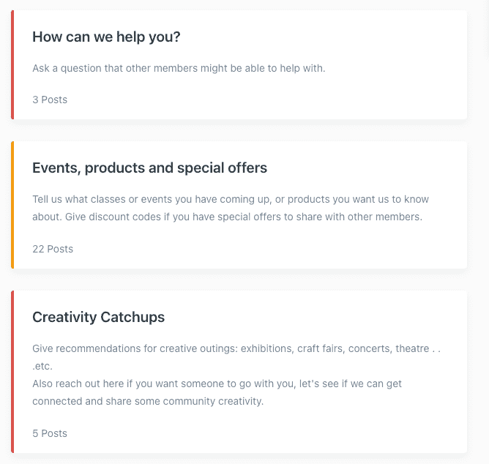Select the "5 Posts" count label
The image size is (489, 464).
coord(50,433)
